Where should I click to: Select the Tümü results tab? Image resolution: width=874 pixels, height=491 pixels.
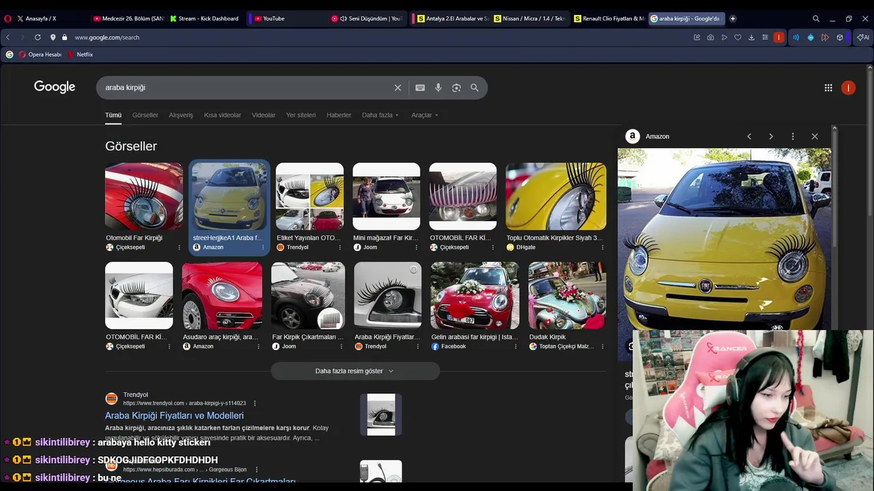click(x=113, y=115)
